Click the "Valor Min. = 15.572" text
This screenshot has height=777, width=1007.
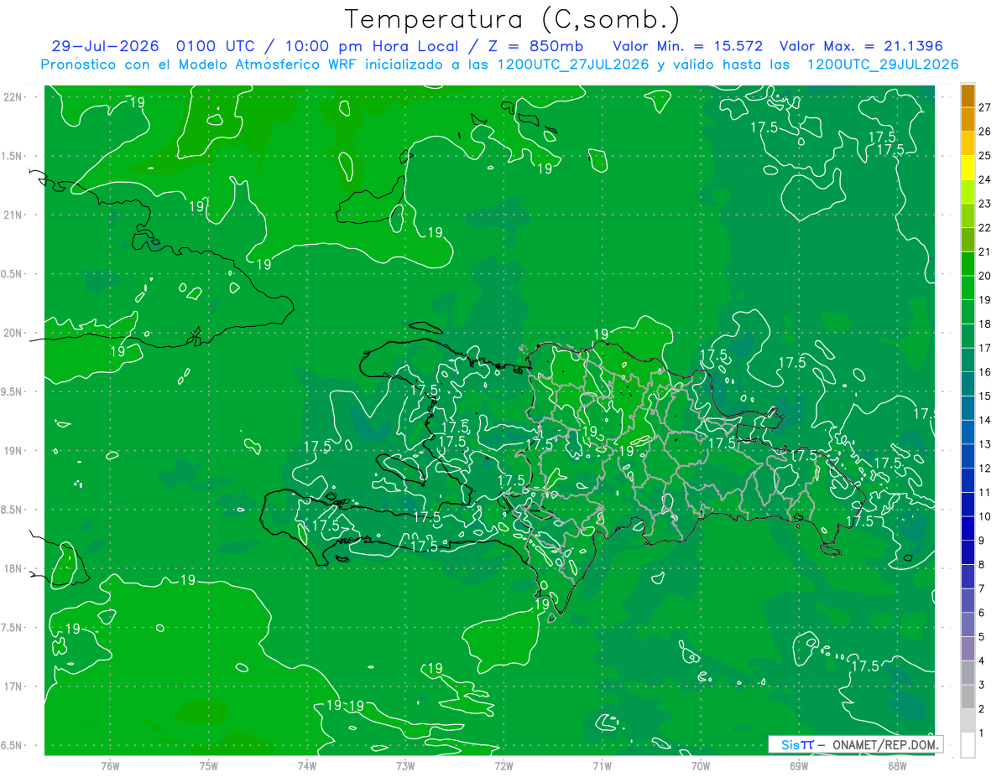(x=690, y=46)
